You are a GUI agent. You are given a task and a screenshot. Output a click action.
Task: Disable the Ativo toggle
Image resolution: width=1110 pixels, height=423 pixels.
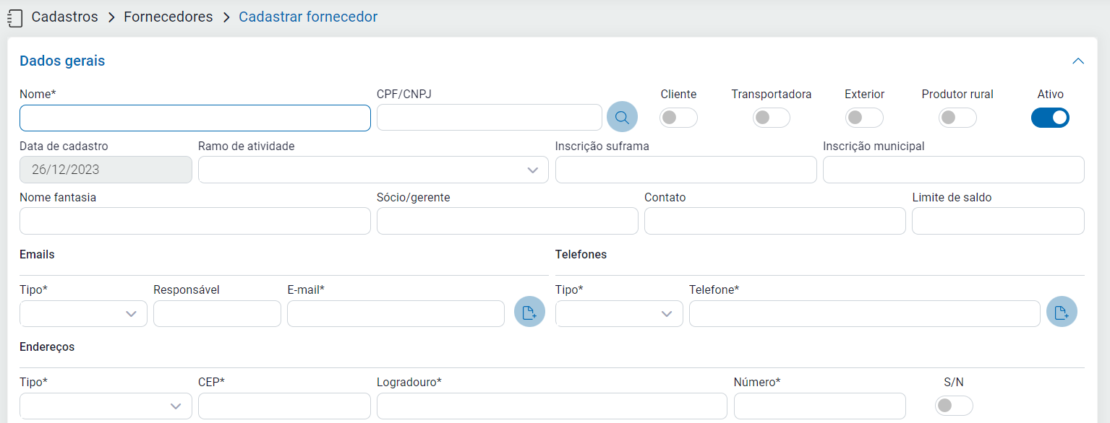click(x=1050, y=118)
